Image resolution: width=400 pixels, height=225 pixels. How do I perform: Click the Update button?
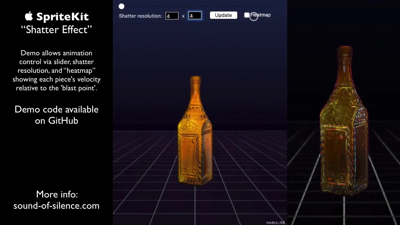[223, 15]
